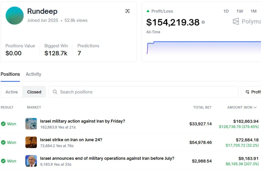Viewport: 261px width, 171px height.
Task: Choose the 1D time range
Action: coord(226,11)
